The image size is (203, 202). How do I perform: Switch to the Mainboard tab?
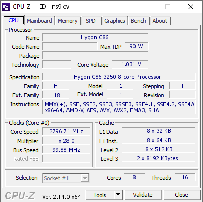point(39,21)
